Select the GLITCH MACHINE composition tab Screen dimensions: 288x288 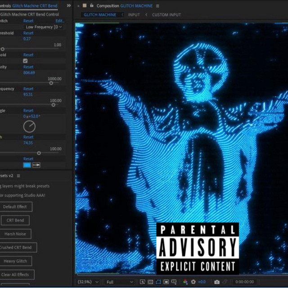click(x=100, y=15)
